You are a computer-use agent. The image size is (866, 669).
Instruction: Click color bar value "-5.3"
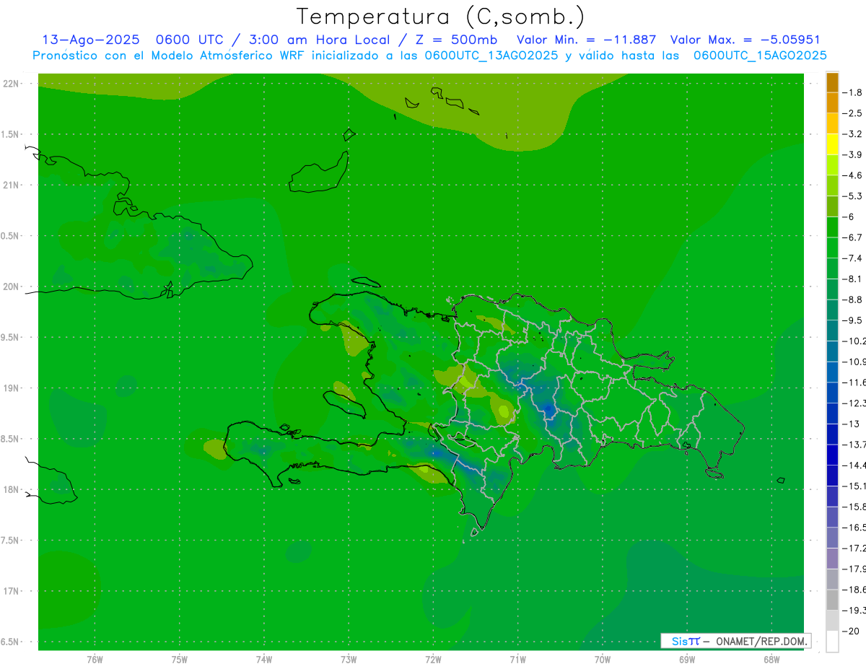(854, 196)
